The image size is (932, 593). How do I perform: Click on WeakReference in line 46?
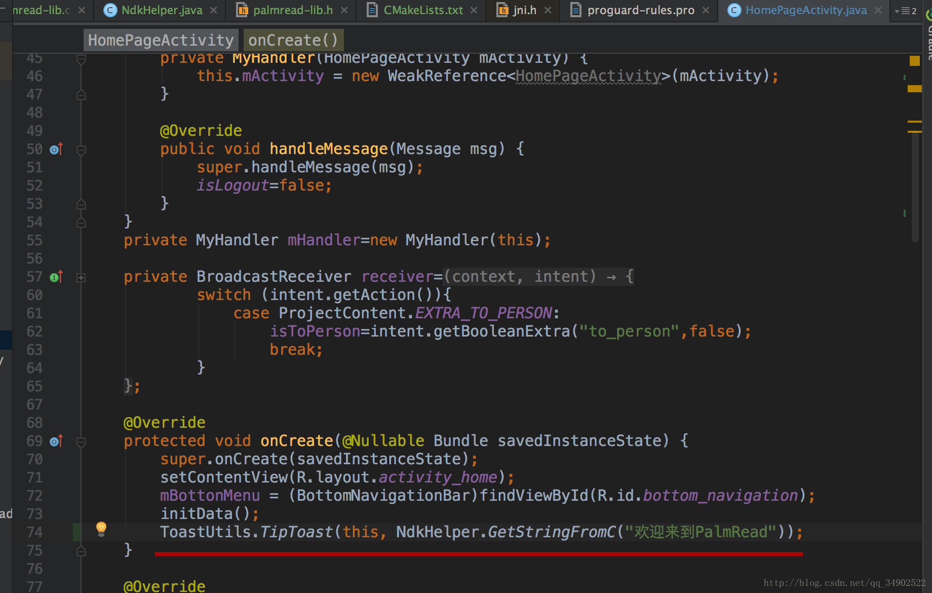pyautogui.click(x=447, y=76)
